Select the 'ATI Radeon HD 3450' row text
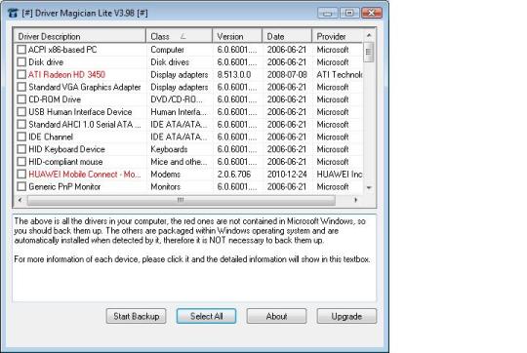Image resolution: width=527 pixels, height=353 pixels. coord(66,74)
